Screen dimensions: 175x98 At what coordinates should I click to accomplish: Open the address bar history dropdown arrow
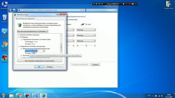point(81,10)
